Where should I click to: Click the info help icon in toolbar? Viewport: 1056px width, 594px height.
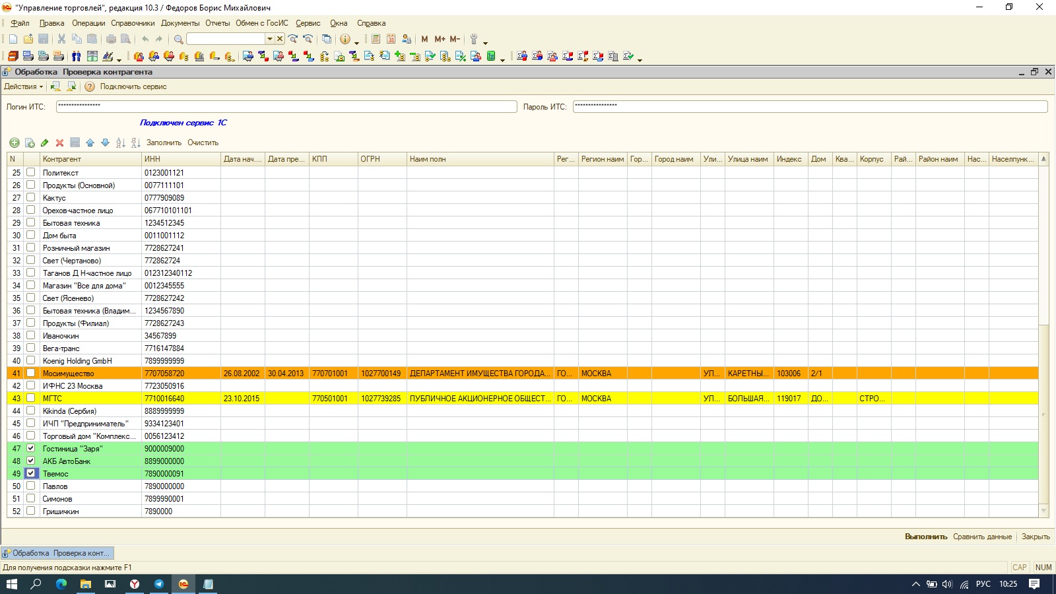[345, 40]
